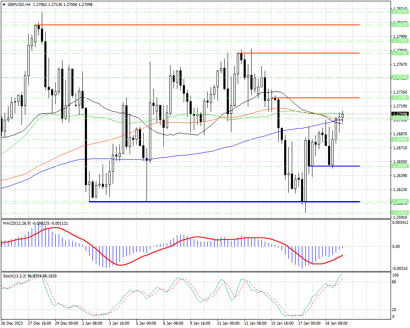The width and height of the screenshot is (410, 328).
Task: Select the Stoch(13,3,3) indicator label
Action: pyautogui.click(x=14, y=276)
